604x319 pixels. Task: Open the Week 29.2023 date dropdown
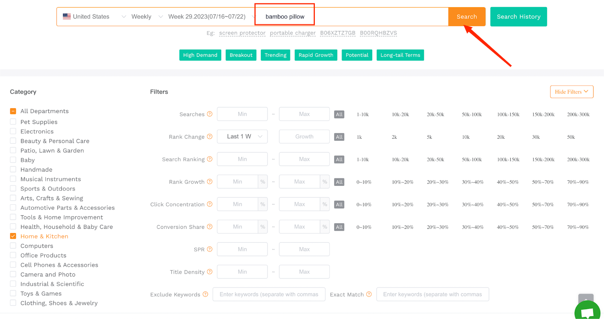click(x=211, y=17)
